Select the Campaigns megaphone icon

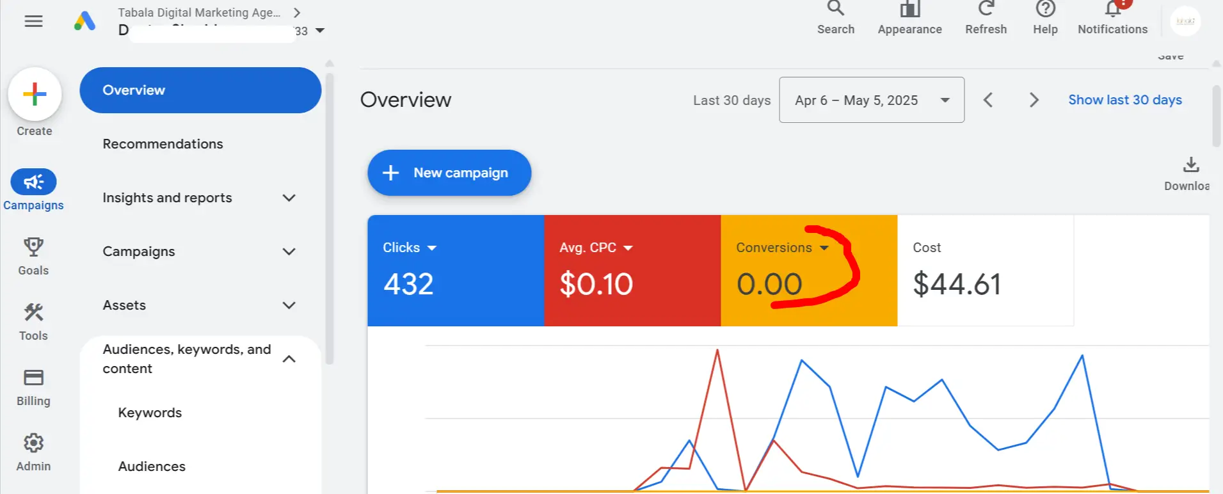(x=33, y=182)
